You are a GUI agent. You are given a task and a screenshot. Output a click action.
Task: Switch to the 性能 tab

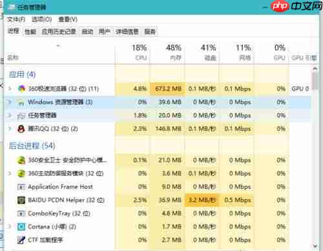click(x=30, y=32)
